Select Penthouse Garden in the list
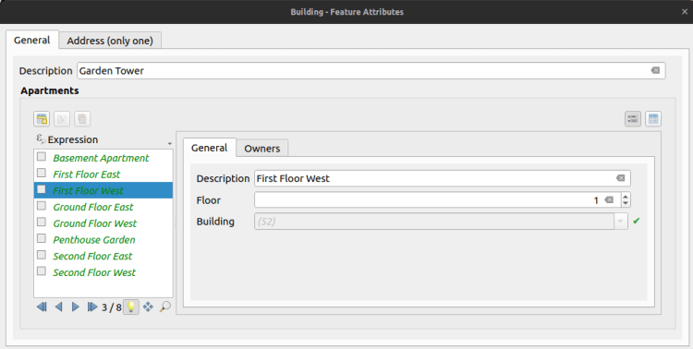This screenshot has height=349, width=693. click(x=103, y=239)
